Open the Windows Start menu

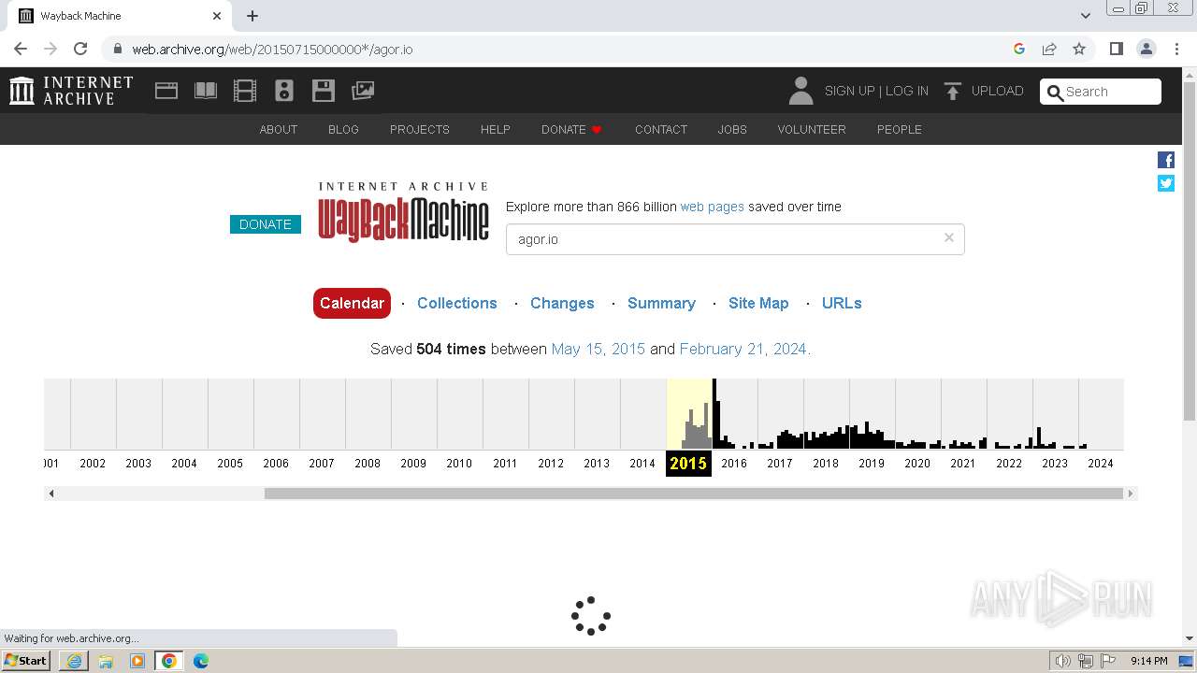(x=26, y=661)
